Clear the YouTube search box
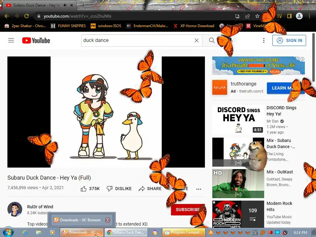Image resolution: width=316 pixels, height=237 pixels. click(197, 40)
